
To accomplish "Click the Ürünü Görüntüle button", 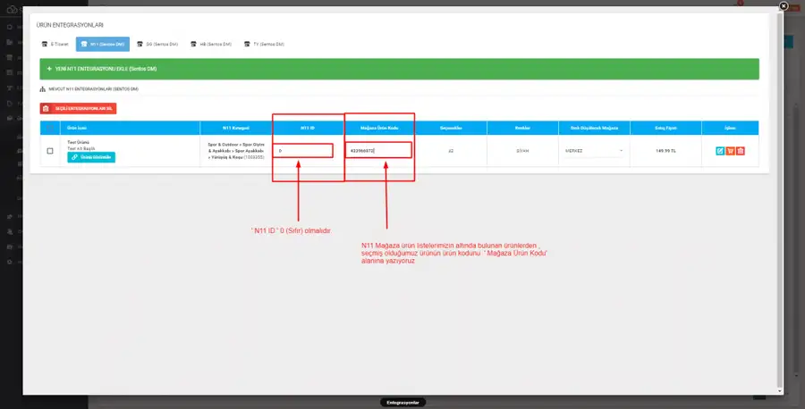I will click(91, 157).
